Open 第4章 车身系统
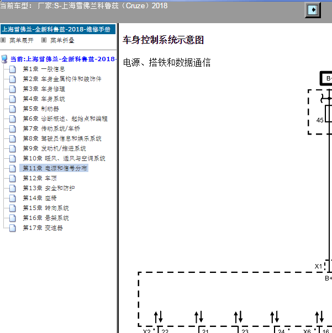 (x=44, y=99)
